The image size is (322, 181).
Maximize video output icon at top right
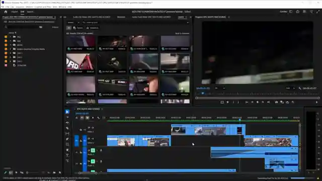tap(318, 12)
